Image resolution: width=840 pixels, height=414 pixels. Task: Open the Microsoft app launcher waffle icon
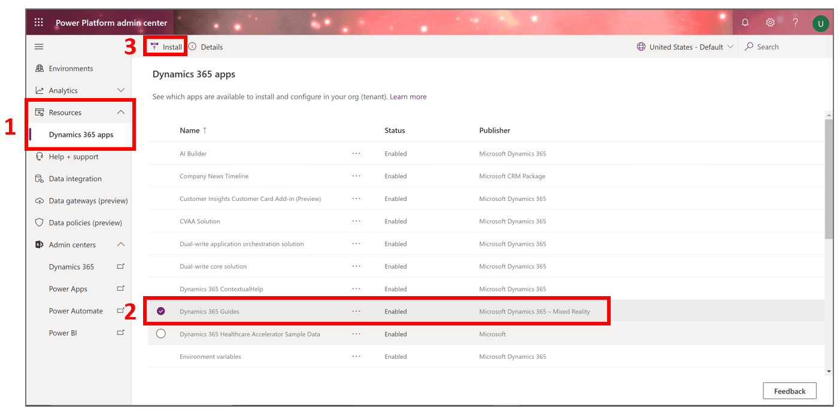pos(38,22)
